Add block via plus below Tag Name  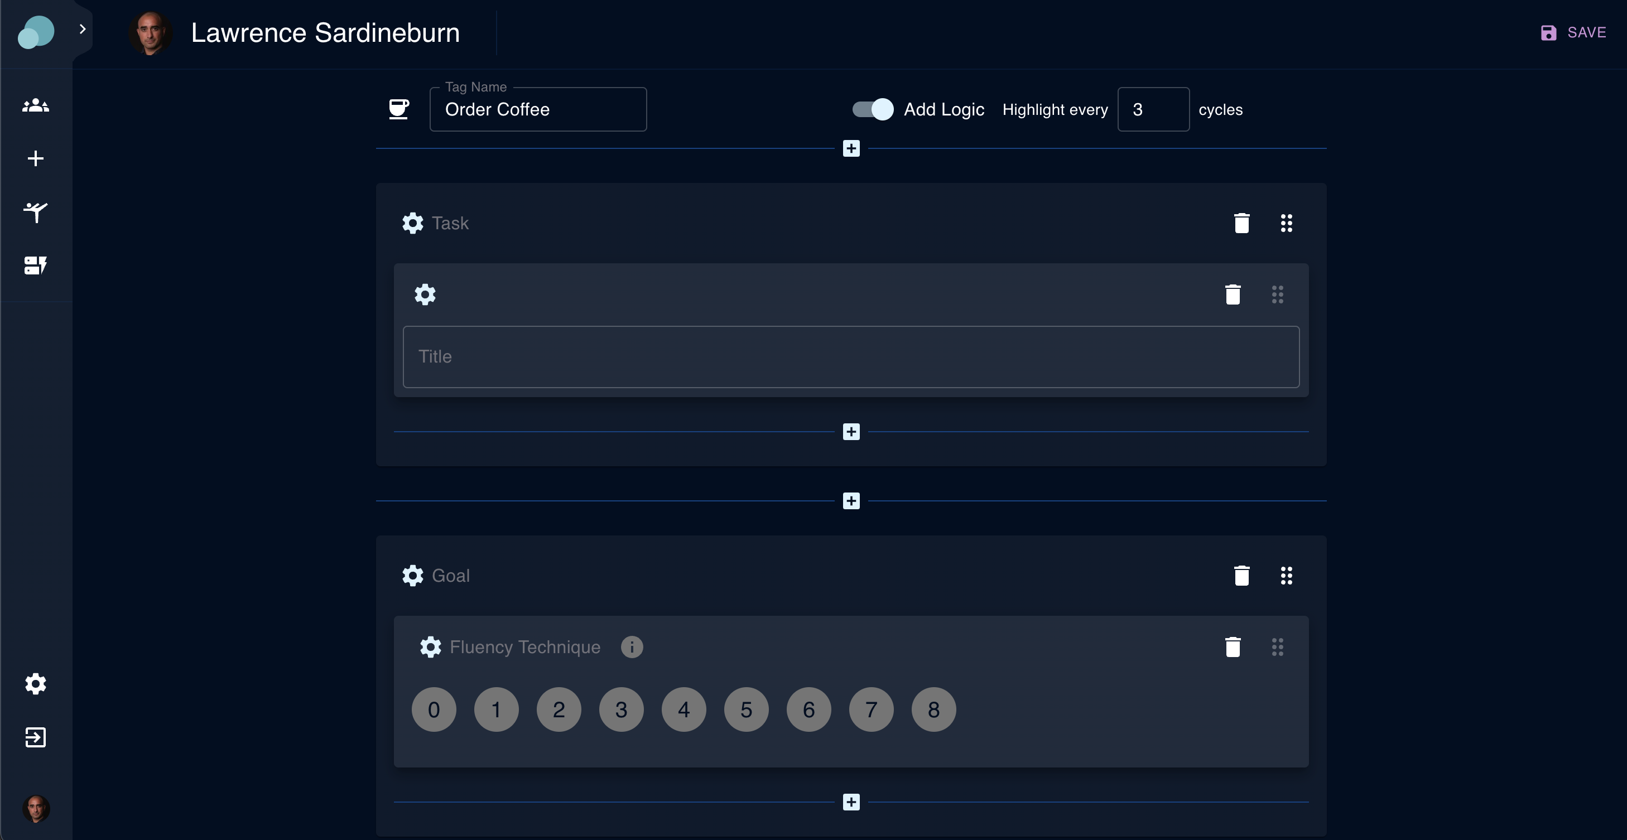tap(851, 148)
